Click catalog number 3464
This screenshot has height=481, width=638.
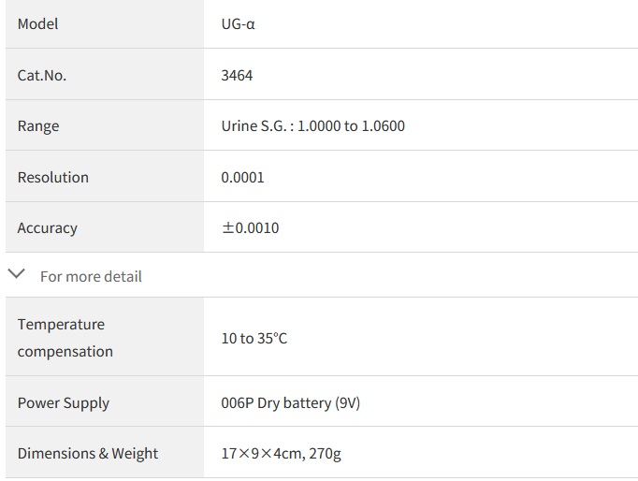(x=237, y=75)
